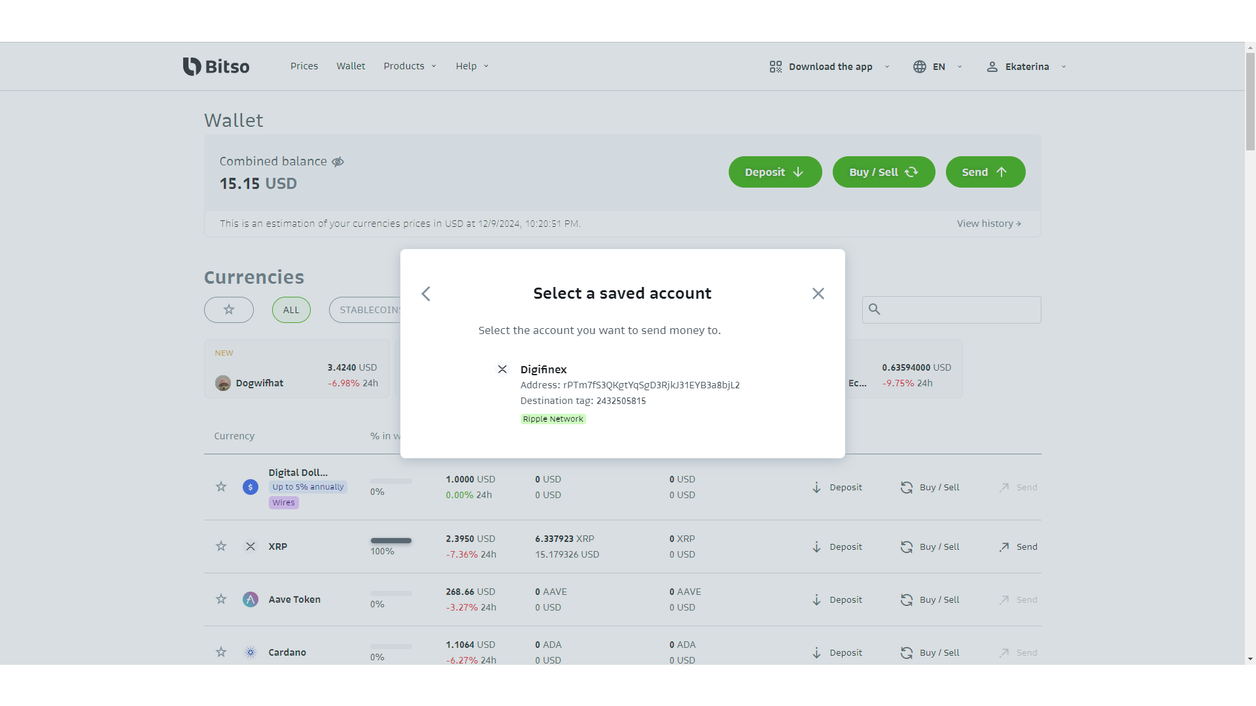The height and width of the screenshot is (706, 1256).
Task: Favorite Aave Token with its star
Action: pyautogui.click(x=221, y=599)
